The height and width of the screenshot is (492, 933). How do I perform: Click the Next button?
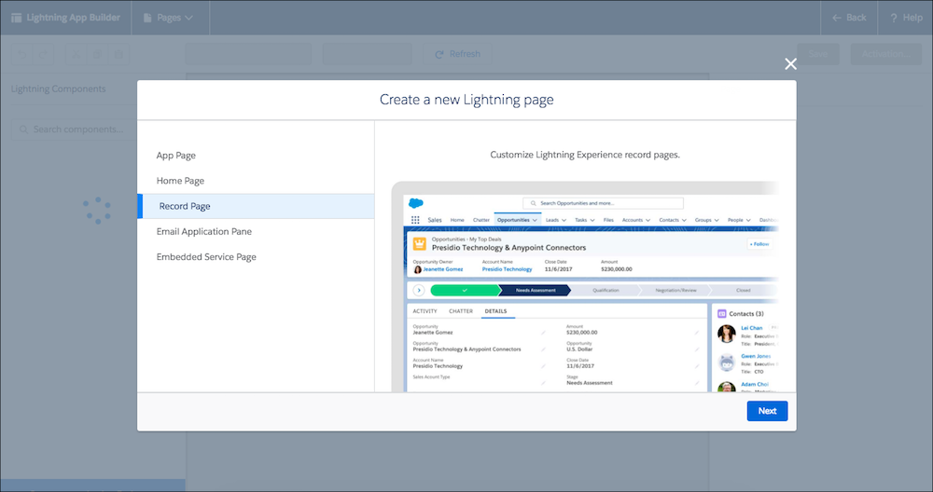point(767,411)
